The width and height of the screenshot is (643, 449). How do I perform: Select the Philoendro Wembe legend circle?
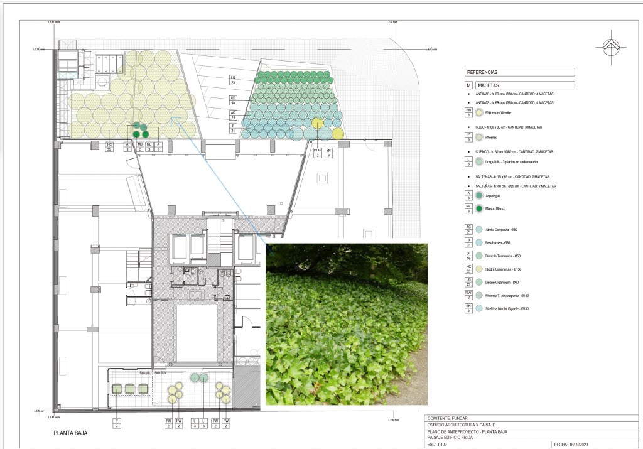pos(480,112)
